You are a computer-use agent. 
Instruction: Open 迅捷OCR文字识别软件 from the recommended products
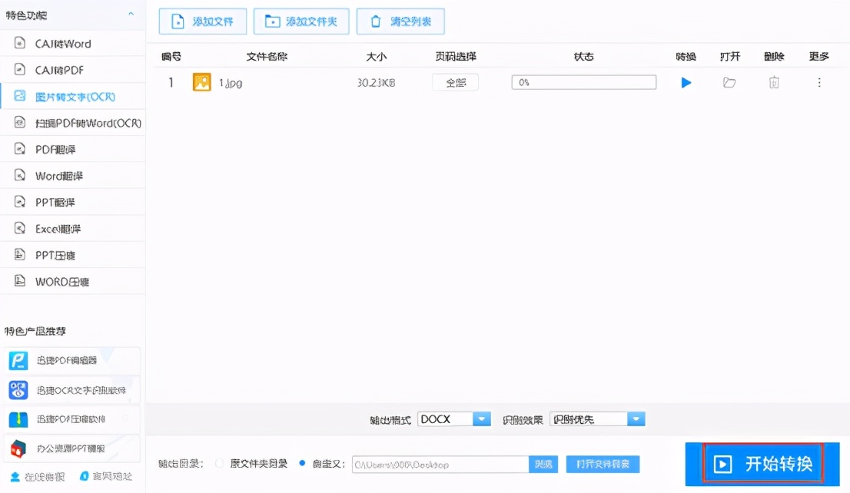click(73, 390)
